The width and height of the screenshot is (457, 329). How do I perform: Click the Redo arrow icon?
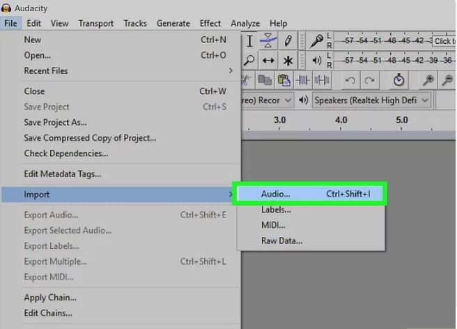369,80
